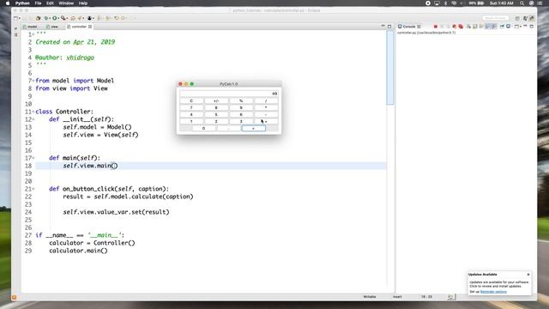Click the green Run toolbar icon
The width and height of the screenshot is (549, 309).
pyautogui.click(x=54, y=18)
